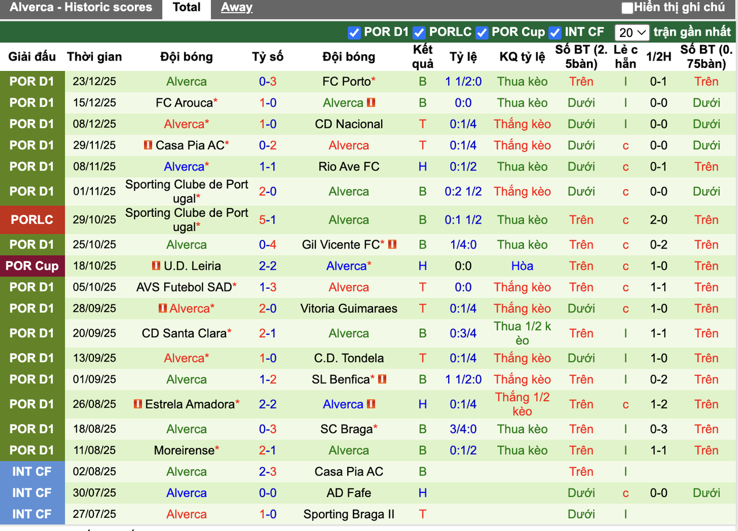Open CD Santa Clara team link
The width and height of the screenshot is (738, 531).
click(x=184, y=333)
